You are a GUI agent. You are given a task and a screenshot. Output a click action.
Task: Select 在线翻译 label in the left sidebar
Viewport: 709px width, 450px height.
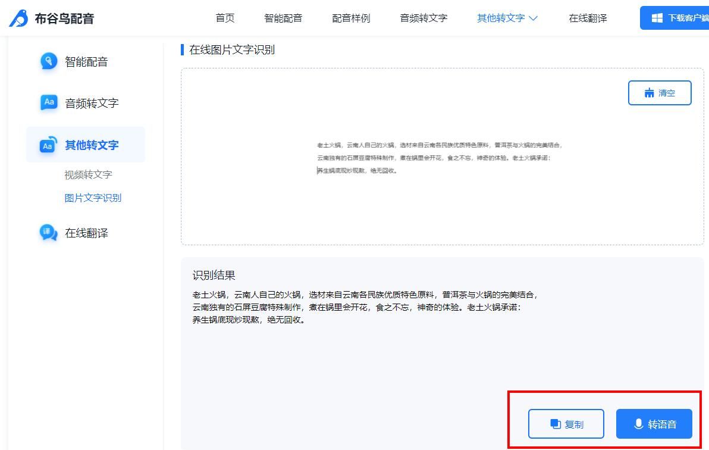click(x=86, y=233)
